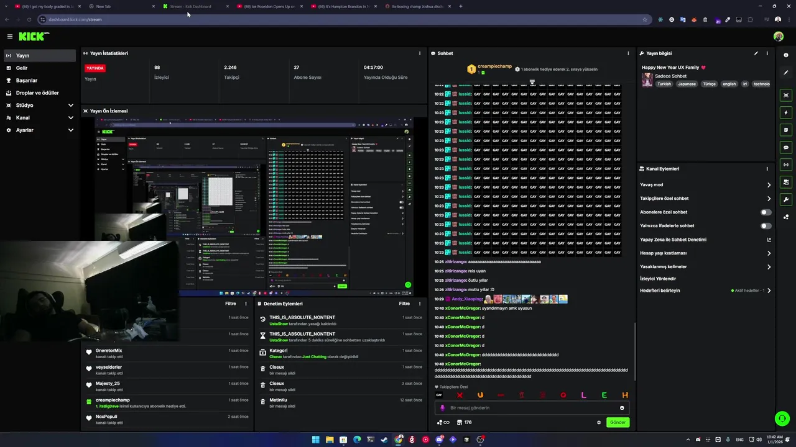Edit stream info with pencil icon in Yayın bilgisi

(x=756, y=53)
